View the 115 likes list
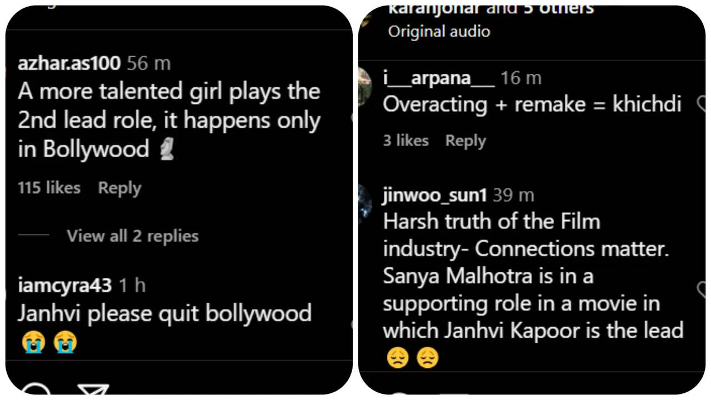 tap(49, 188)
